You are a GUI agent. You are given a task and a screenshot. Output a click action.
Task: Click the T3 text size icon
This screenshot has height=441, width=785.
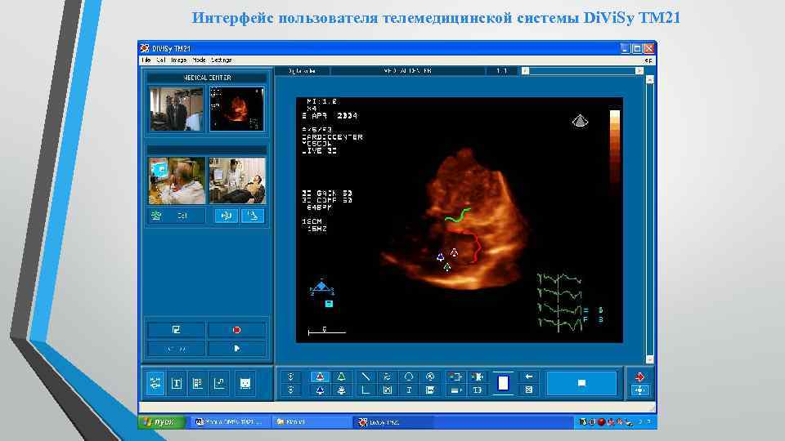(477, 390)
